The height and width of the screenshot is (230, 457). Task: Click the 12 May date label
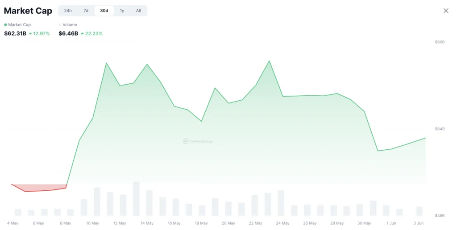point(120,223)
